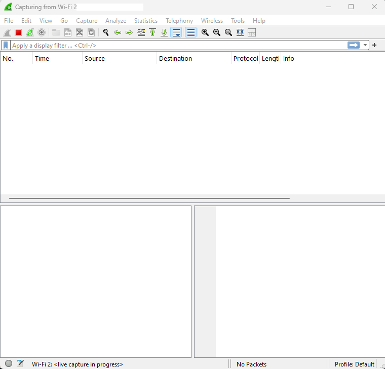Go to specified packet icon
385x369 pixels.
click(141, 32)
